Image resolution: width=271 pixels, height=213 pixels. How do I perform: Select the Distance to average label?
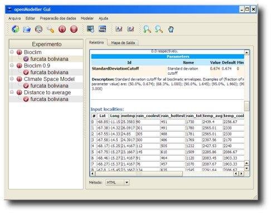coord(47,93)
